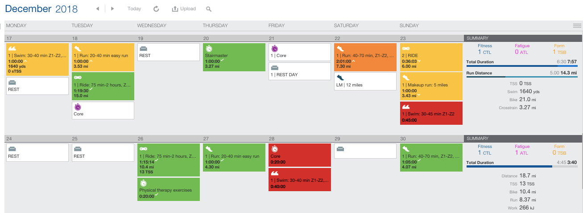Click bike icon on Sunday RIDE workout
The width and height of the screenshot is (583, 213).
406,48
